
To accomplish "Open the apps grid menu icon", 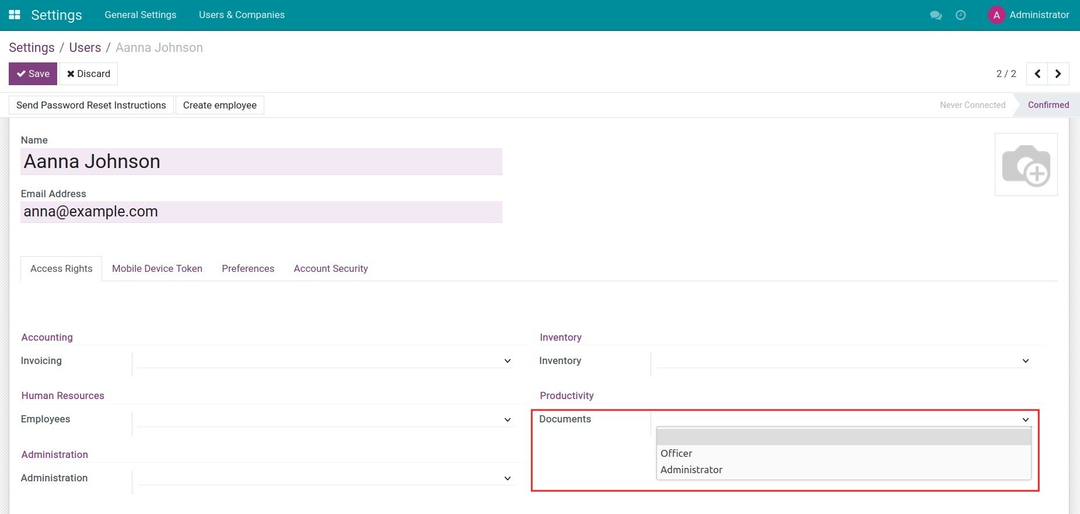I will point(15,15).
